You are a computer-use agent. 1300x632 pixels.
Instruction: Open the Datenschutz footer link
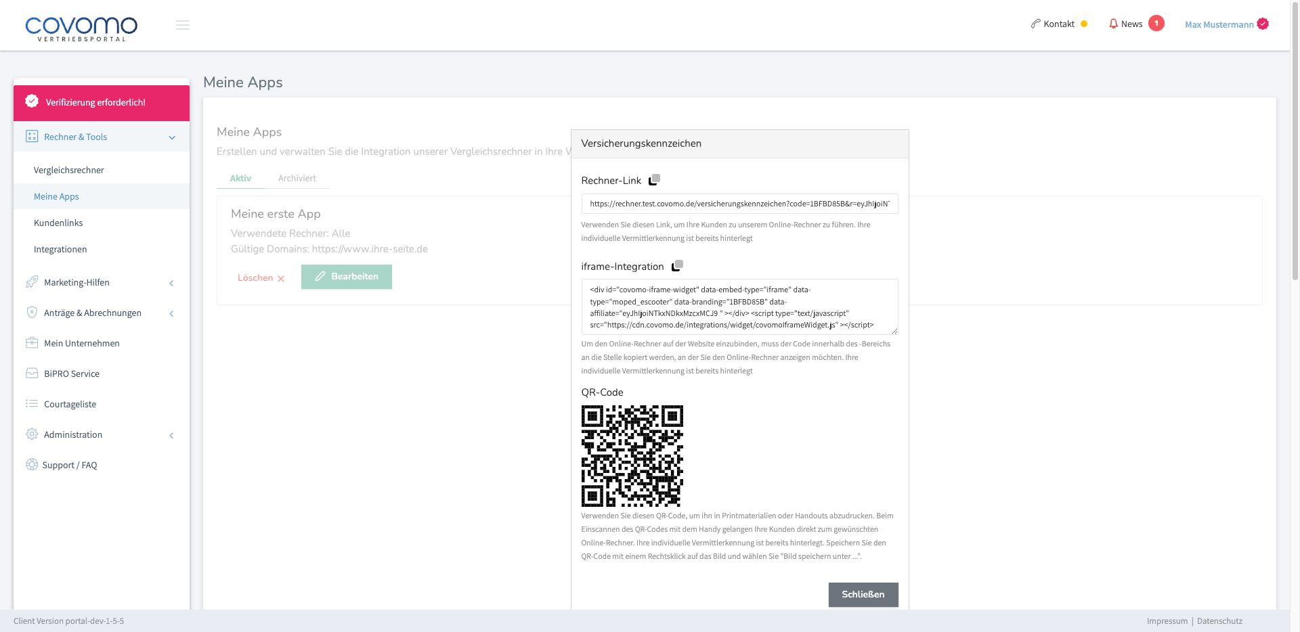tap(1219, 620)
